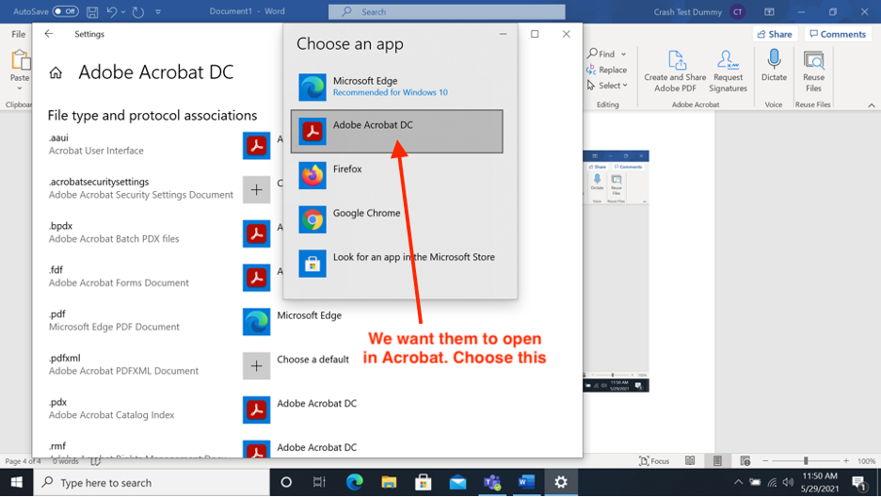Image resolution: width=881 pixels, height=497 pixels.
Task: Open the File tab in Word
Action: [19, 34]
